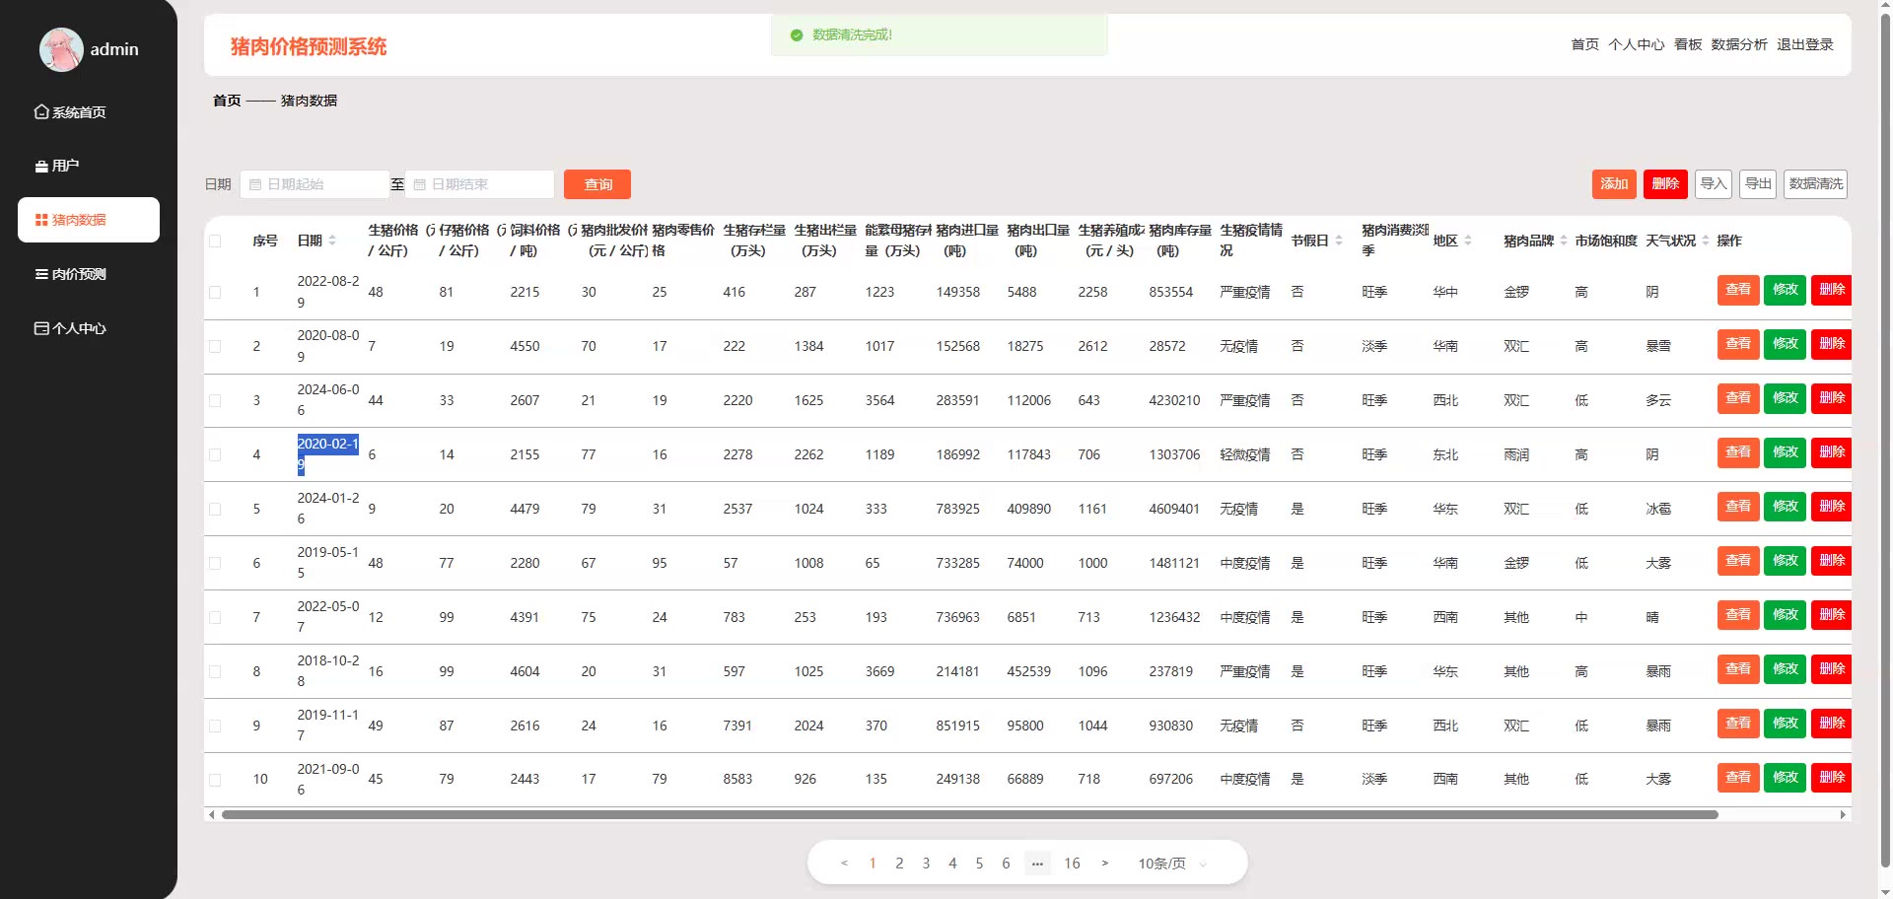Click the red toolbar 删除 button
This screenshot has height=899, width=1893.
tap(1665, 184)
